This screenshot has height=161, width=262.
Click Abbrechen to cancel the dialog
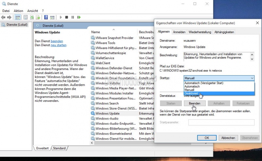tap(228, 138)
